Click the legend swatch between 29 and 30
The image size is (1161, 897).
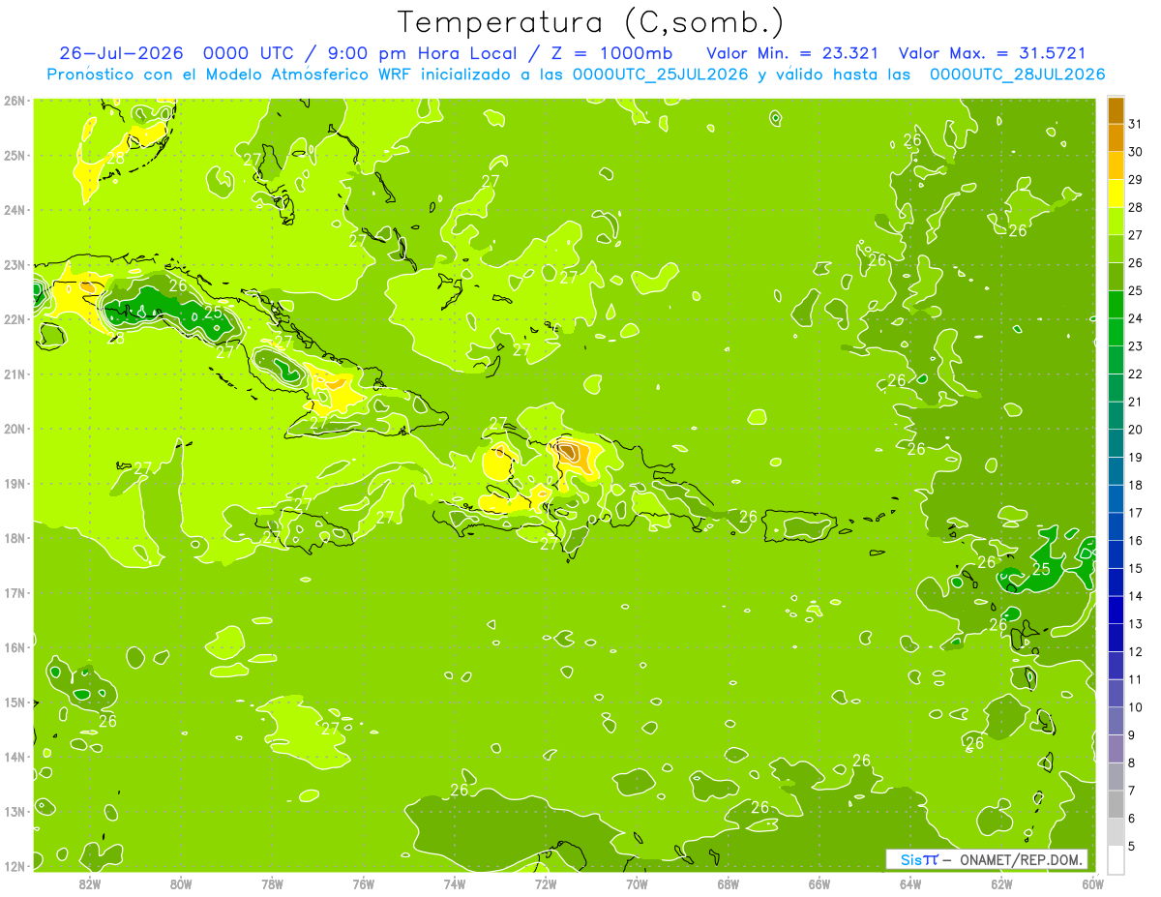pos(1116,165)
